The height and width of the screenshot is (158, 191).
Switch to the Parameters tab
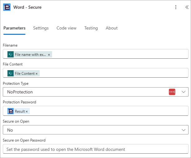point(14,28)
